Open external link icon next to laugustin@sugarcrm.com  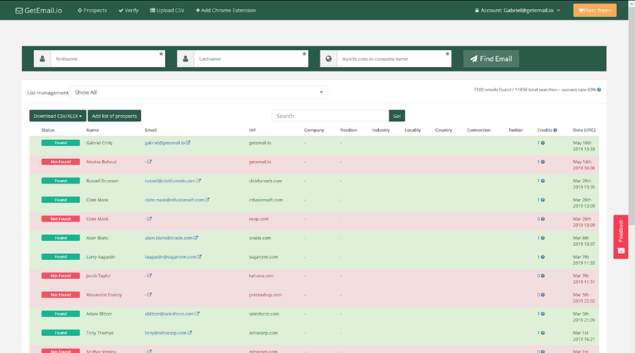(x=199, y=257)
